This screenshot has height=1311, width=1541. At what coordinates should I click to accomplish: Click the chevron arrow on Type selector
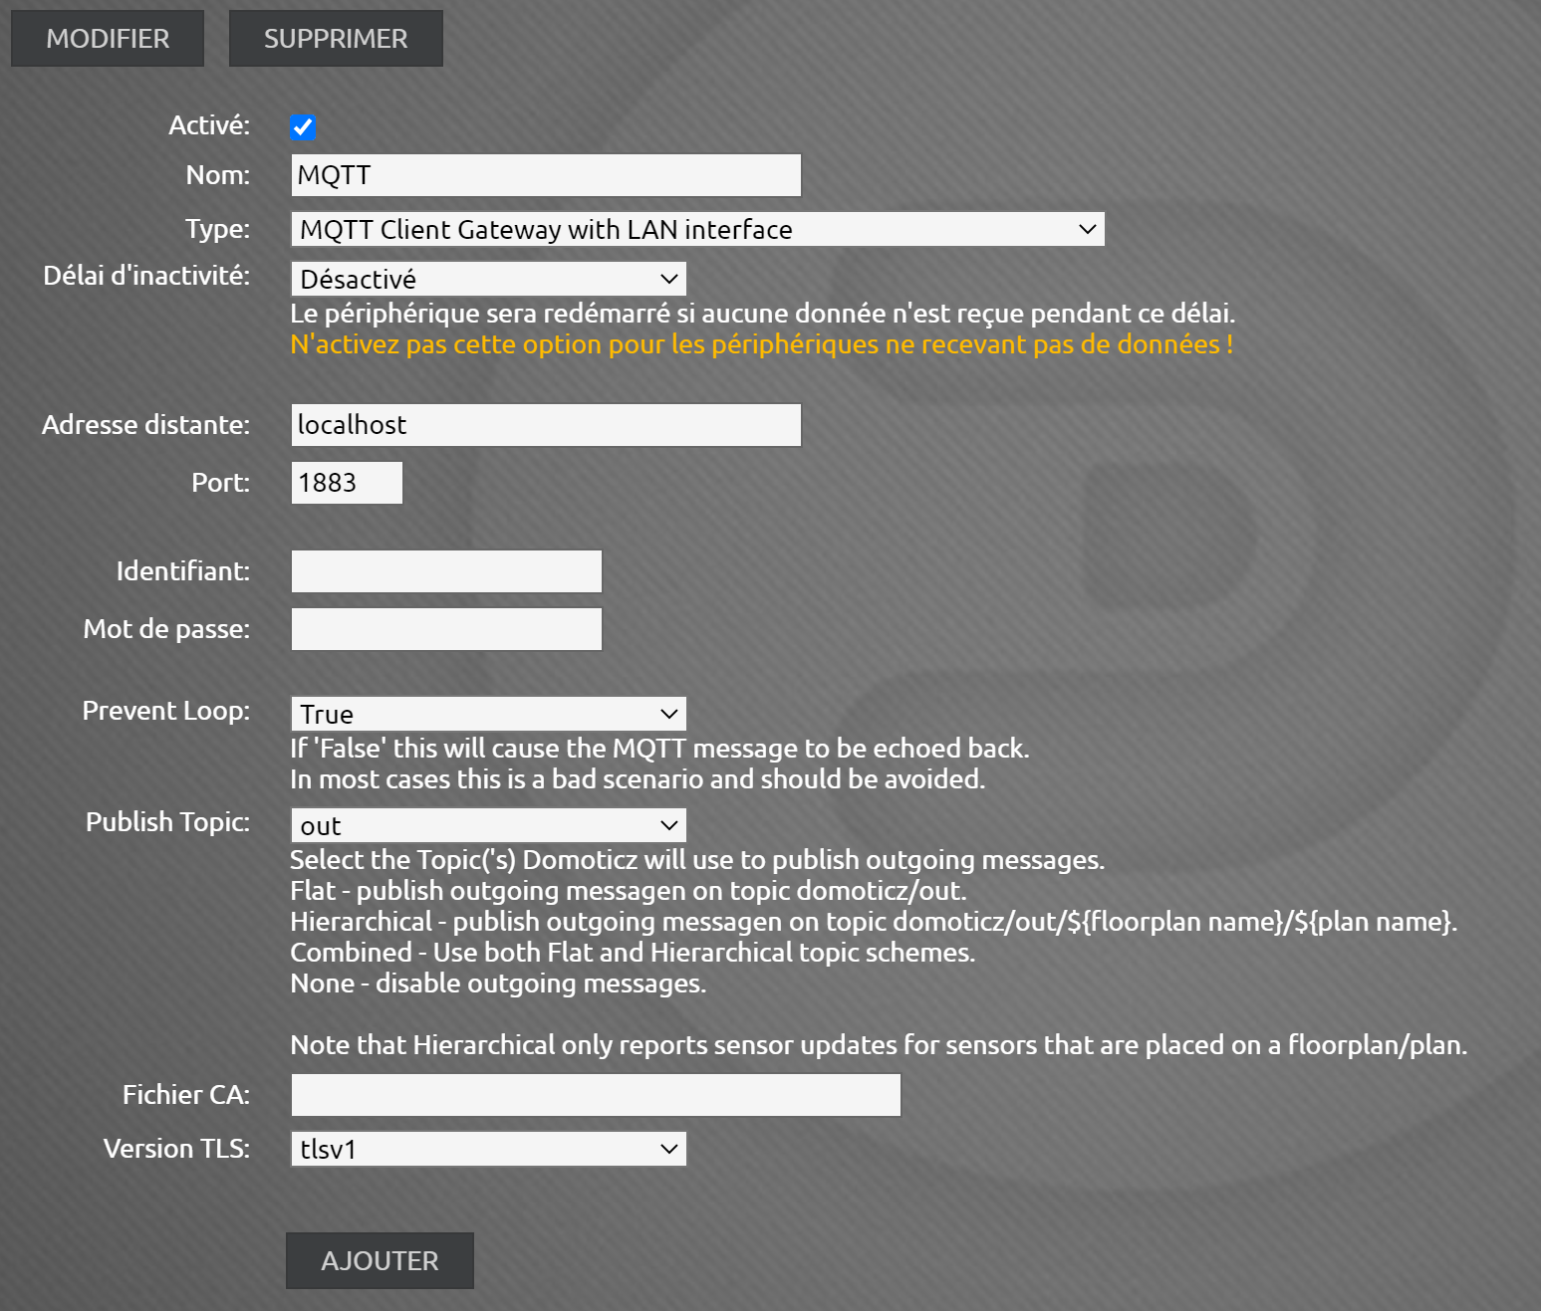click(x=1088, y=229)
